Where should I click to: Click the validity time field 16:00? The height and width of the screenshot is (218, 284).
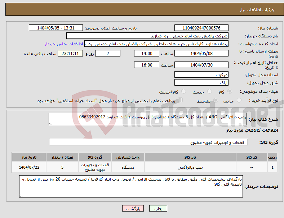(147, 65)
